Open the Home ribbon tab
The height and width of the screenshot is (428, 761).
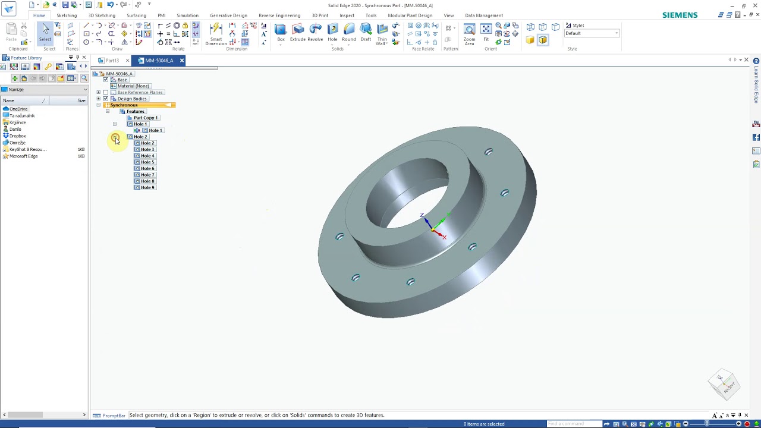(39, 15)
